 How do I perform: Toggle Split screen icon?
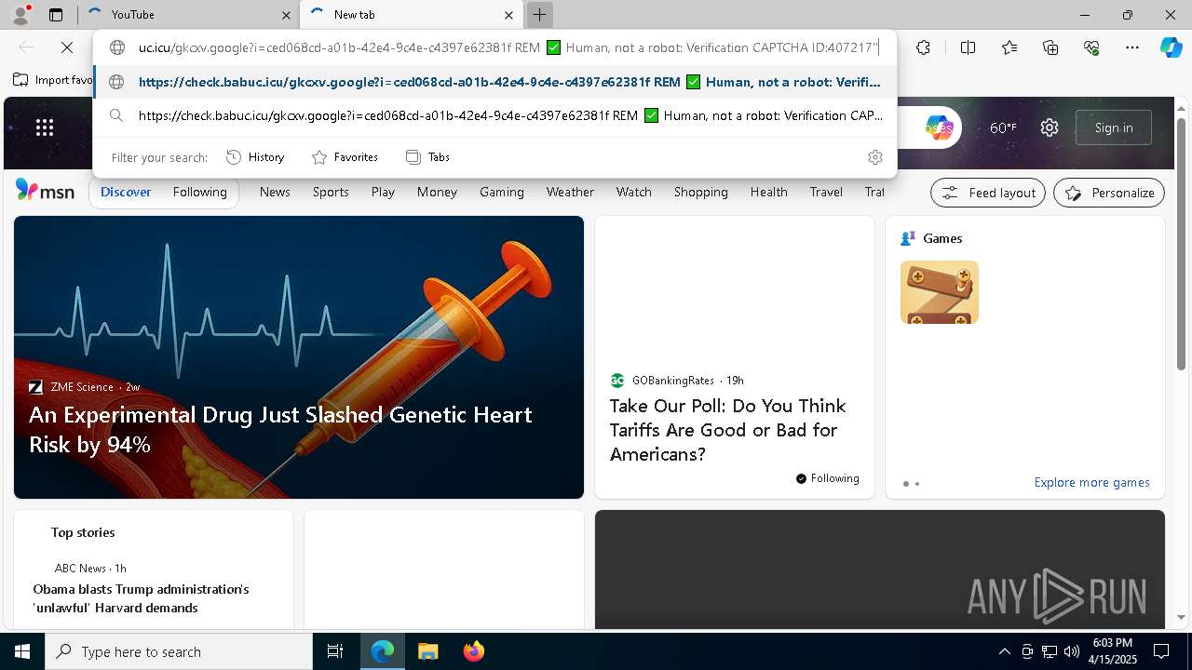[968, 47]
